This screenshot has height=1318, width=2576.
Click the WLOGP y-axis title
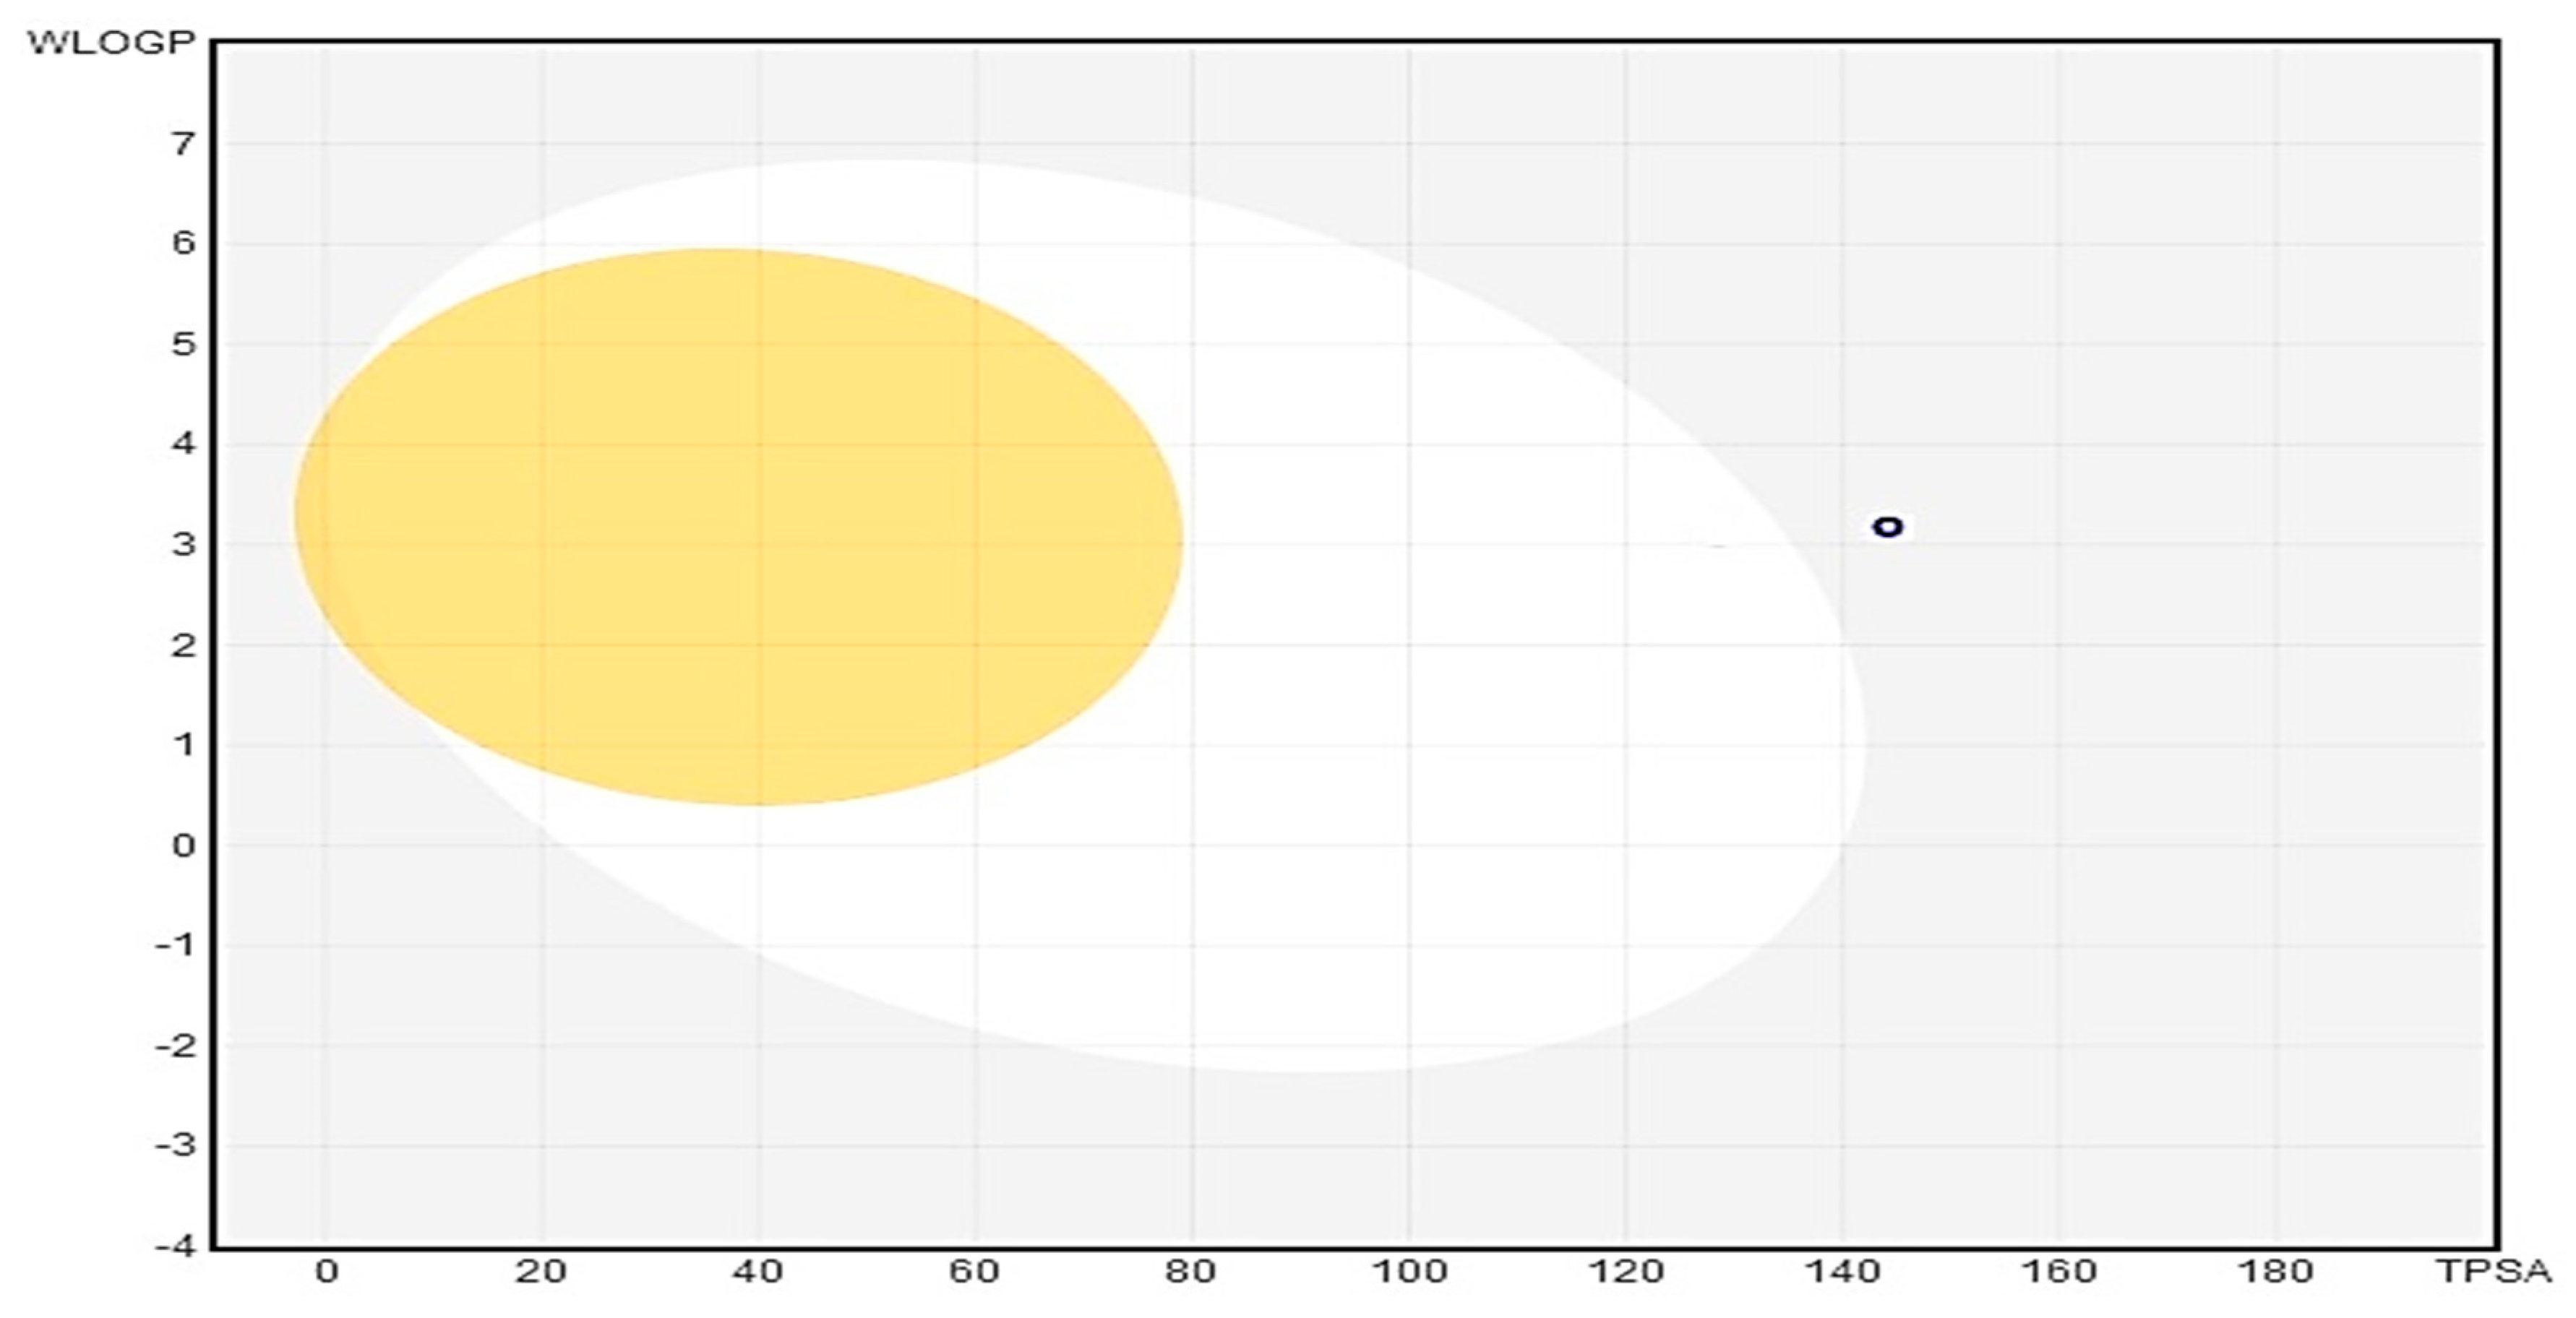tap(110, 43)
